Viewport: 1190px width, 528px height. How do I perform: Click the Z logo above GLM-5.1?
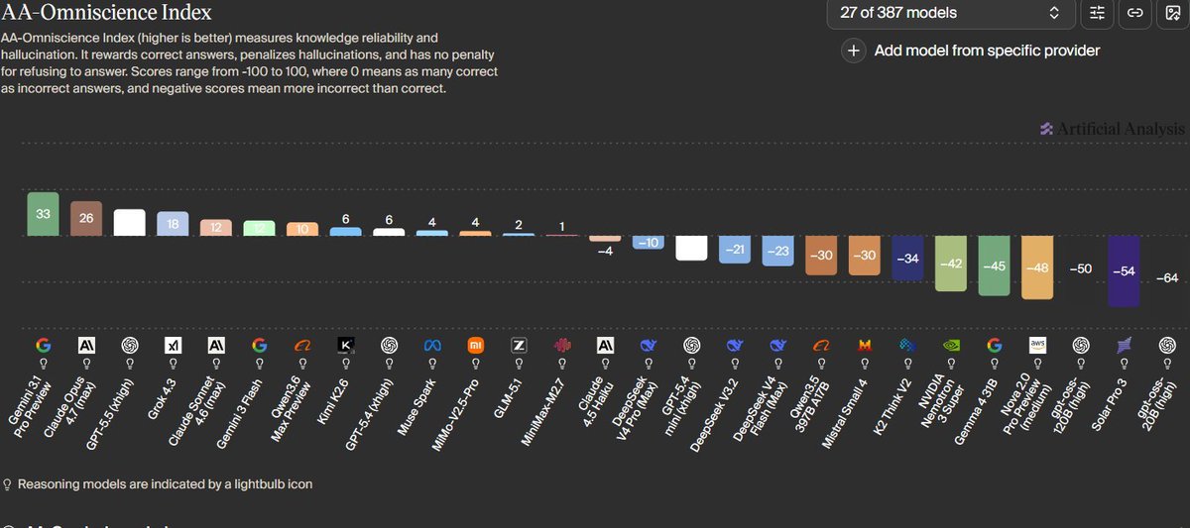[x=519, y=346]
